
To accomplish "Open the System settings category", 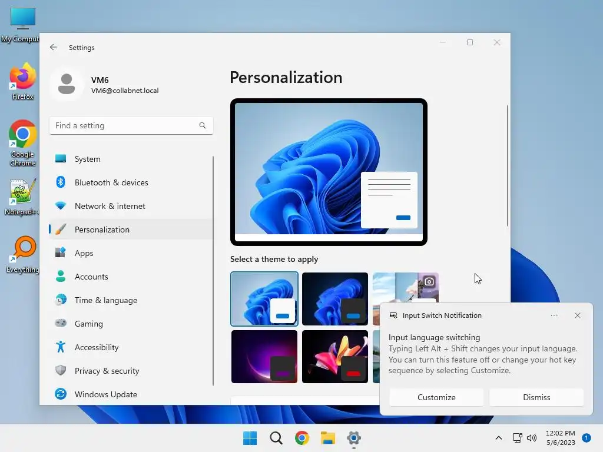I will tap(131, 159).
